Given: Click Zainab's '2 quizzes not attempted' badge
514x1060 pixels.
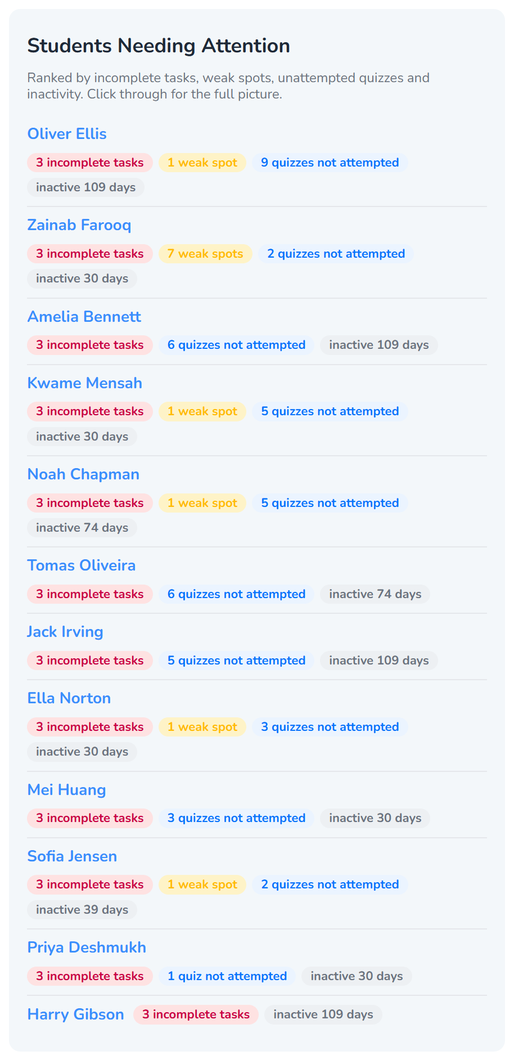Looking at the screenshot, I should 336,254.
